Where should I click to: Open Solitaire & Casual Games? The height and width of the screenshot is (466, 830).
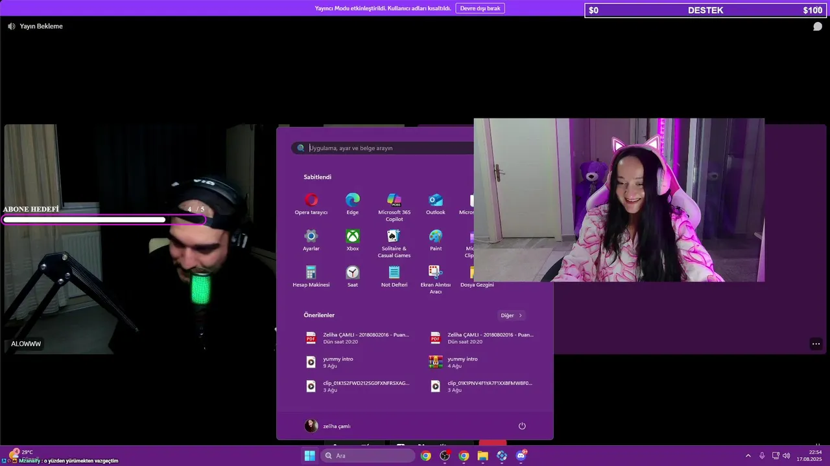click(394, 243)
